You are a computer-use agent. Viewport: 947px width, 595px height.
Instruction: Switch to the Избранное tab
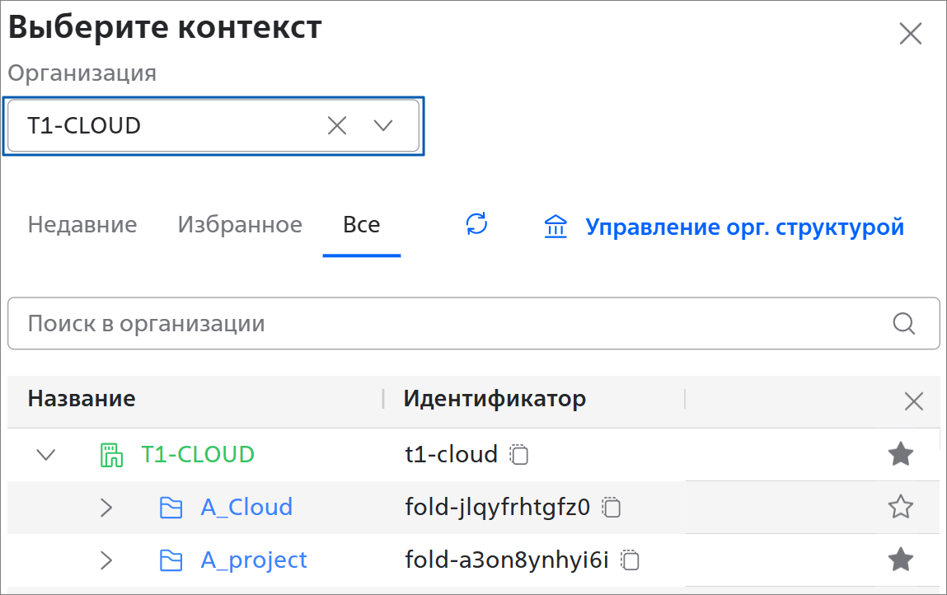click(240, 225)
